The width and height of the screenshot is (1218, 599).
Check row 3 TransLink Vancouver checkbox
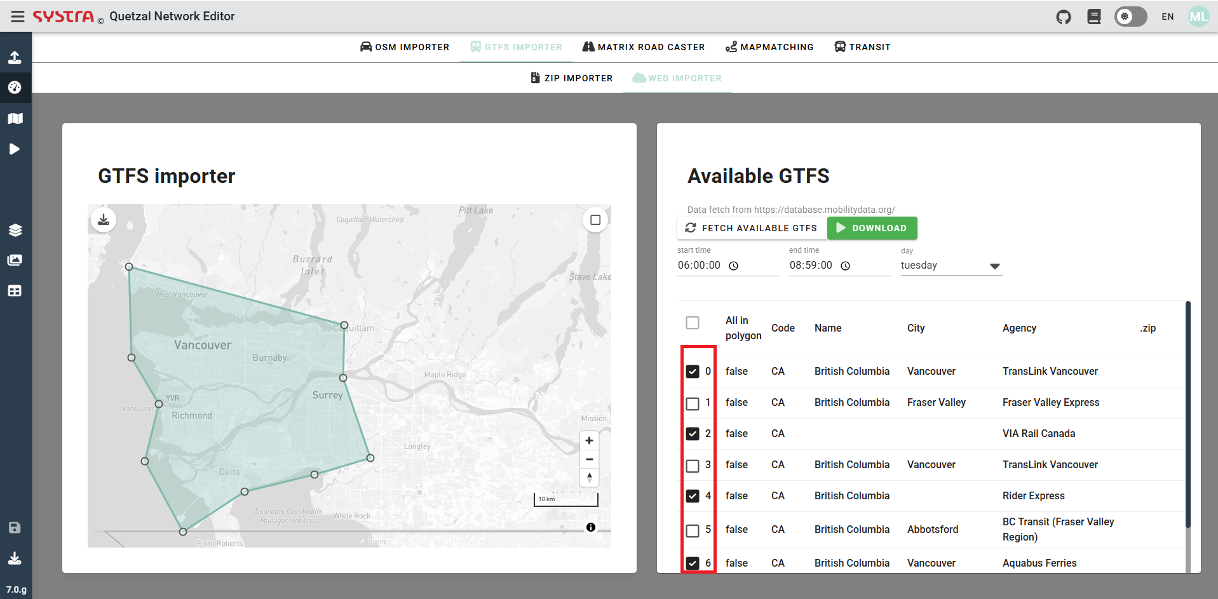click(693, 466)
